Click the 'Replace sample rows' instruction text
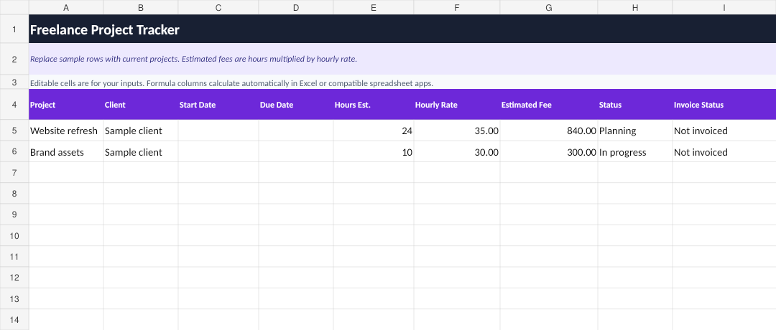The image size is (776, 330). [x=193, y=59]
